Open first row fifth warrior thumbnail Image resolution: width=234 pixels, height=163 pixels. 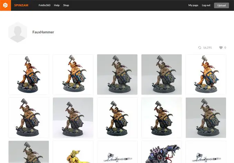(x=206, y=75)
